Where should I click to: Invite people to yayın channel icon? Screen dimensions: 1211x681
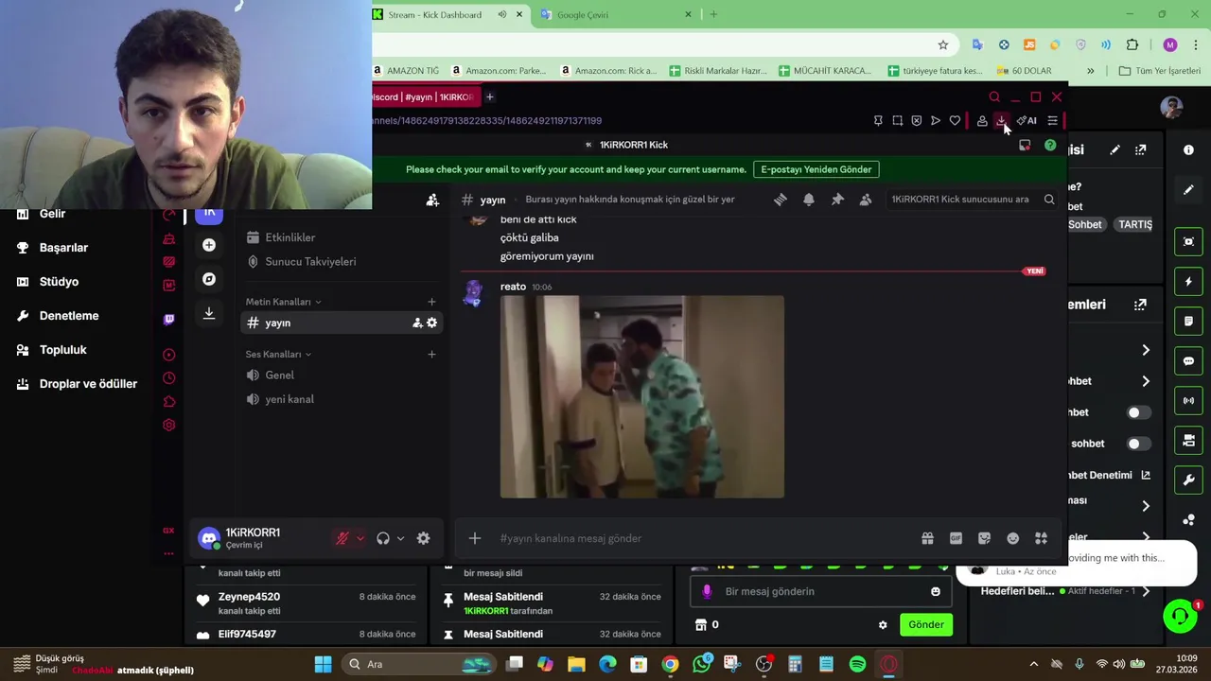click(417, 323)
